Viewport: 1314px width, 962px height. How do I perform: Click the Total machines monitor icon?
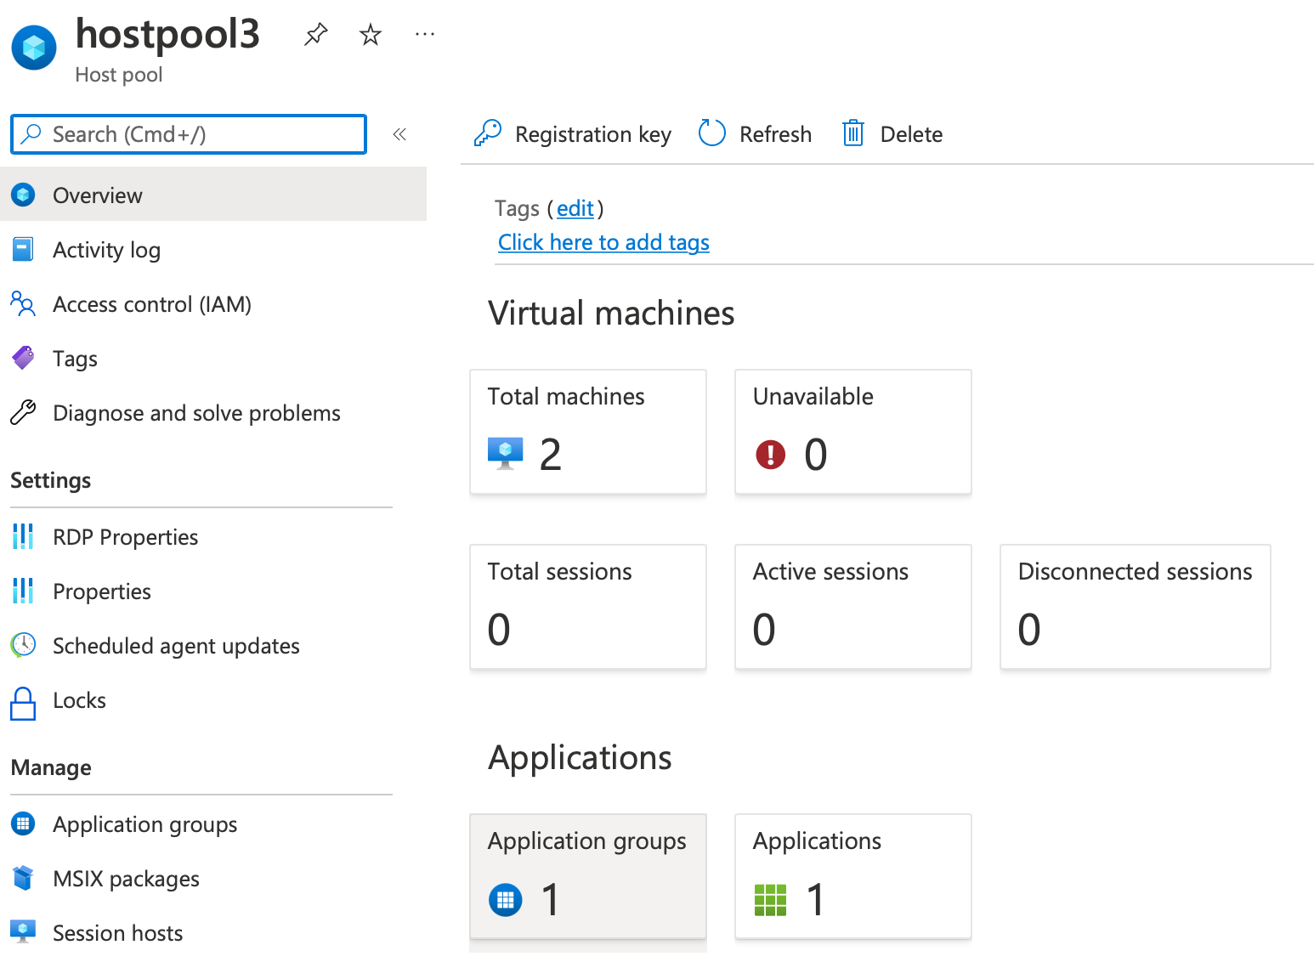tap(506, 453)
